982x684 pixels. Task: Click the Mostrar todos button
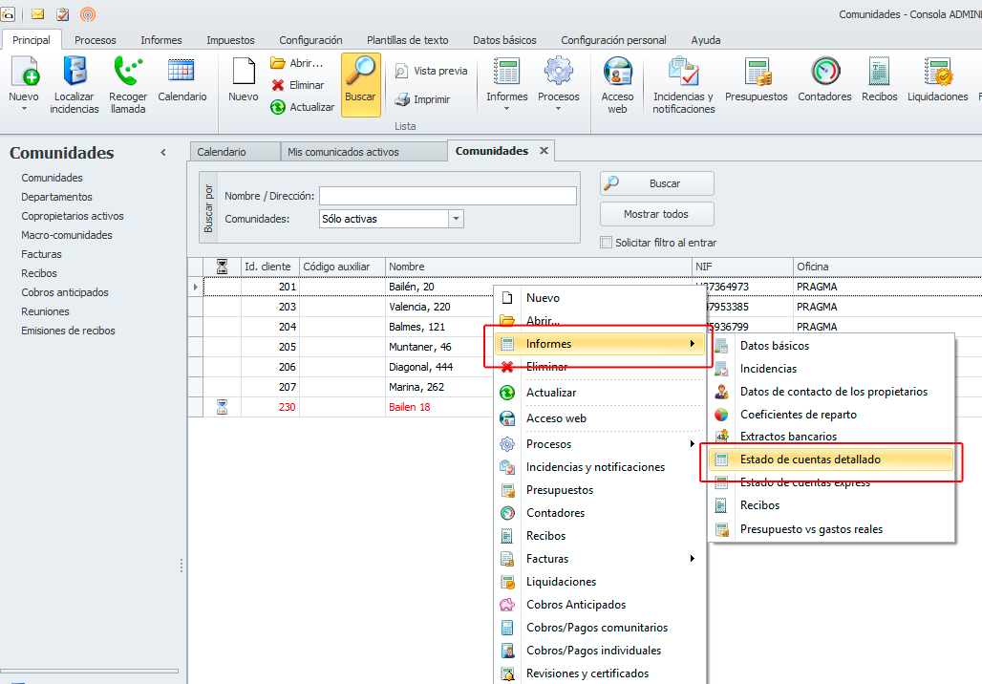pyautogui.click(x=656, y=214)
